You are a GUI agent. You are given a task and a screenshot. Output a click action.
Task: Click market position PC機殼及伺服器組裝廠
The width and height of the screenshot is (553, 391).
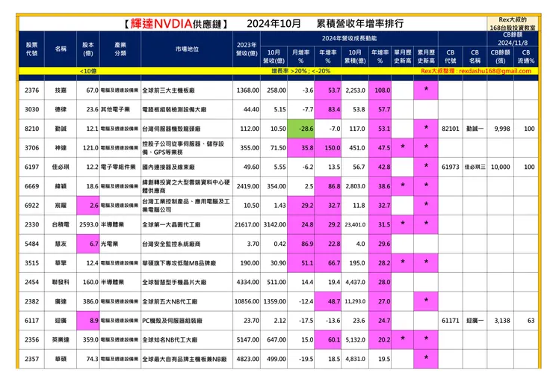(x=187, y=321)
